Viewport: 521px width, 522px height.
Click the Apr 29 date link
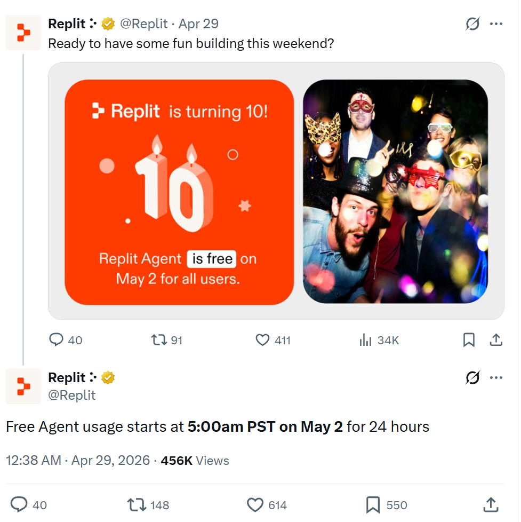click(198, 24)
